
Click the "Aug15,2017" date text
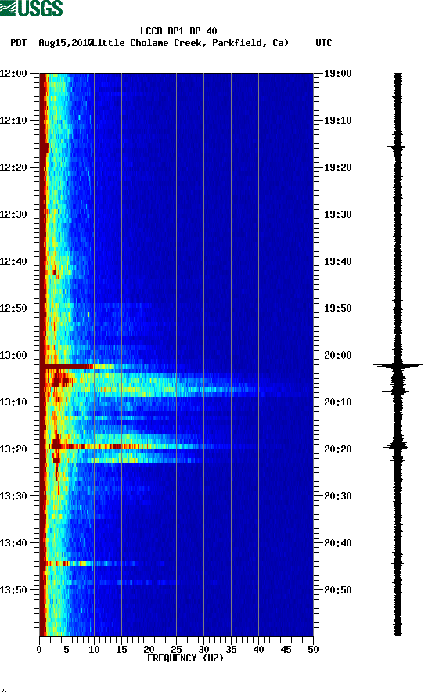point(65,43)
